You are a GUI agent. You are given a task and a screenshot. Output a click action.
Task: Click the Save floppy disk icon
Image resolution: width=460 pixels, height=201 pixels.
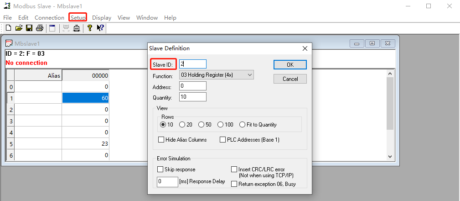click(29, 28)
